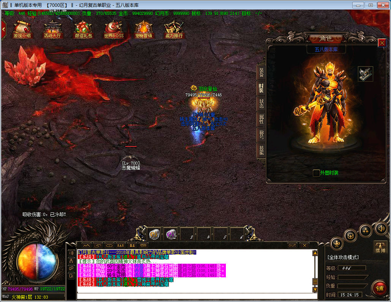391x302 pixels.
Task: Close the 角色 character panel
Action: pos(382,43)
